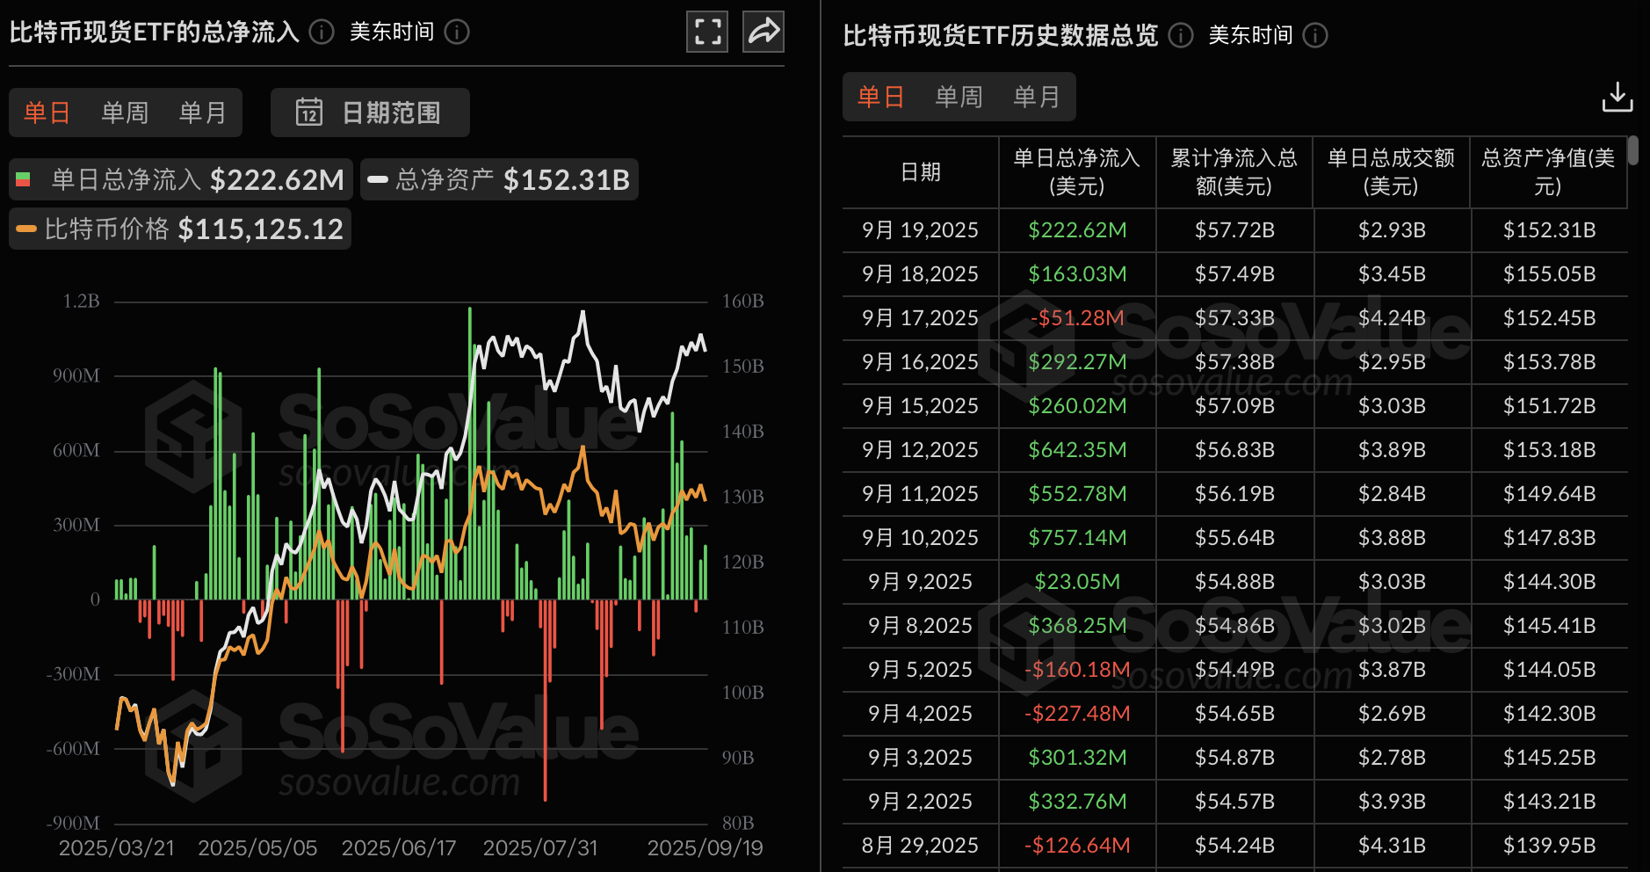Click info icon beside left panel's 美东时间
Image resolution: width=1650 pixels, height=872 pixels.
455,33
